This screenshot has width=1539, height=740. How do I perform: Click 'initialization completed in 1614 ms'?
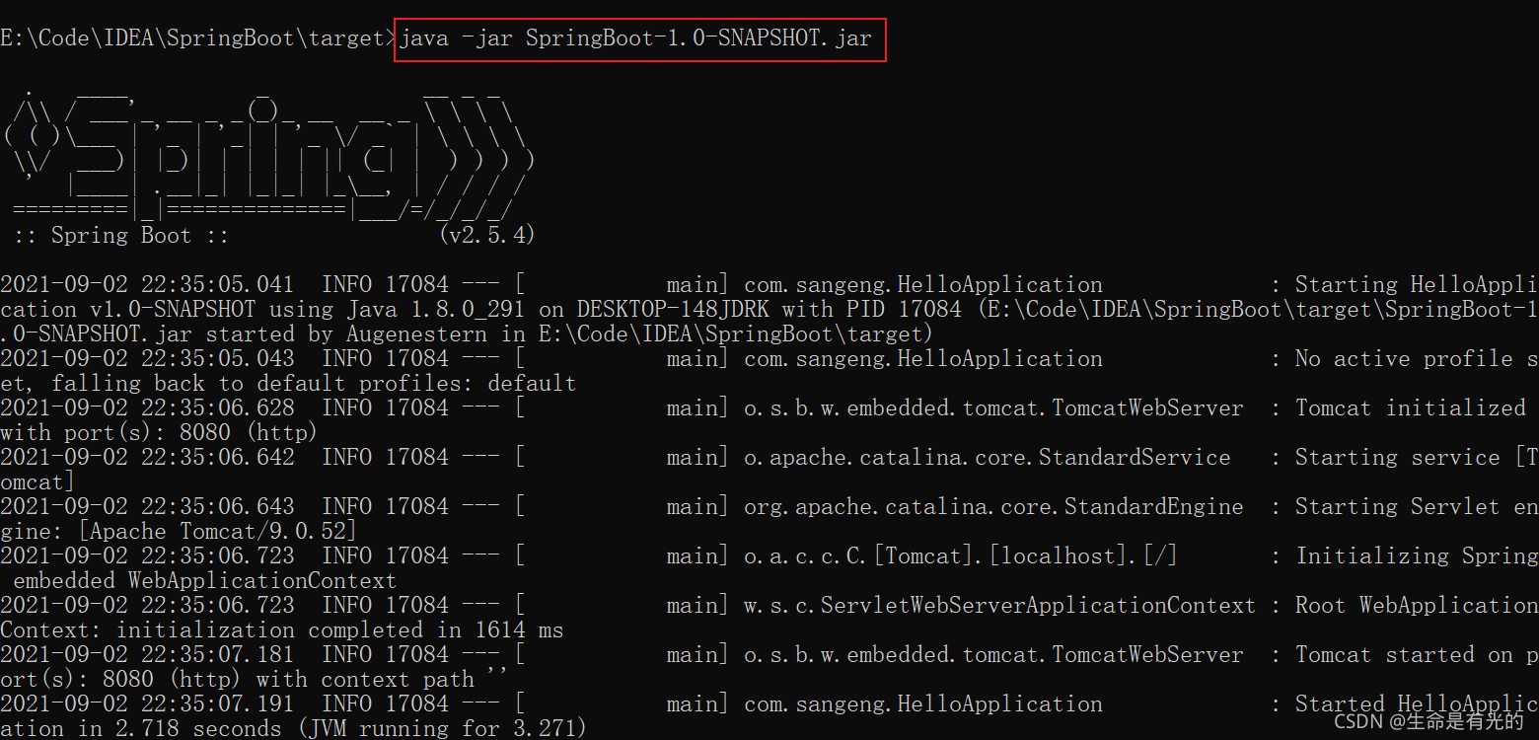[339, 630]
